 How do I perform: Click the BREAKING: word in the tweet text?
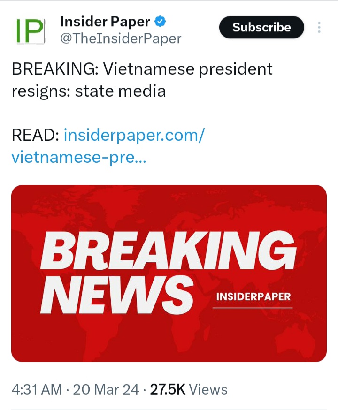pos(55,69)
